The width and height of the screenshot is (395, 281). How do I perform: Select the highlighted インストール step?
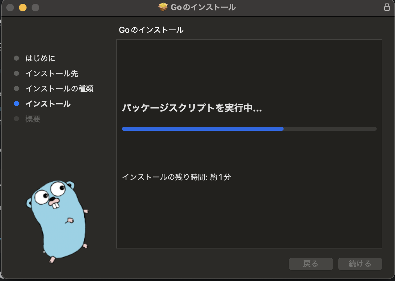click(48, 104)
